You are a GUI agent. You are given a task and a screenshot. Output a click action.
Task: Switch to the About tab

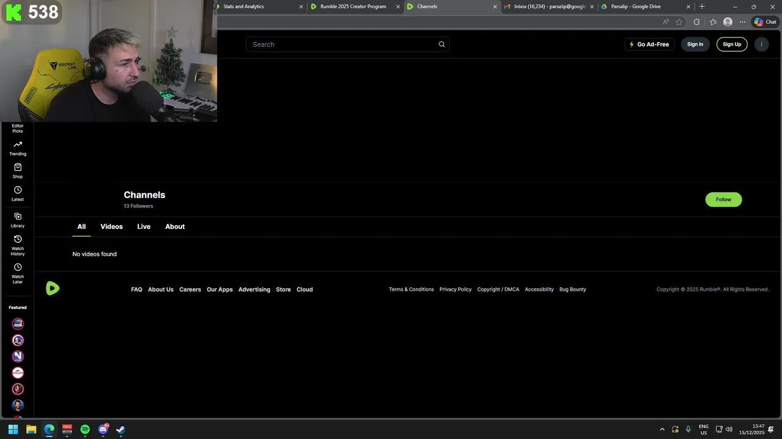click(x=175, y=226)
